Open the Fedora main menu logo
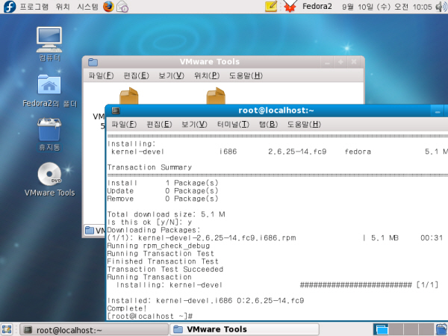The width and height of the screenshot is (448, 336). (x=10, y=7)
